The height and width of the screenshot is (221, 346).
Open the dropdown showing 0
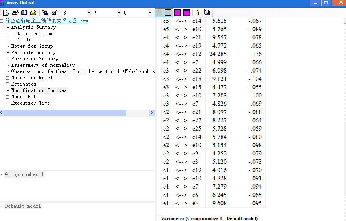(150, 13)
